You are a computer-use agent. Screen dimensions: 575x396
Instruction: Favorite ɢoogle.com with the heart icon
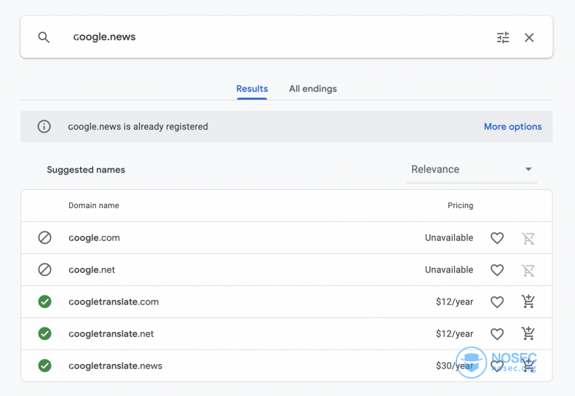(x=497, y=238)
